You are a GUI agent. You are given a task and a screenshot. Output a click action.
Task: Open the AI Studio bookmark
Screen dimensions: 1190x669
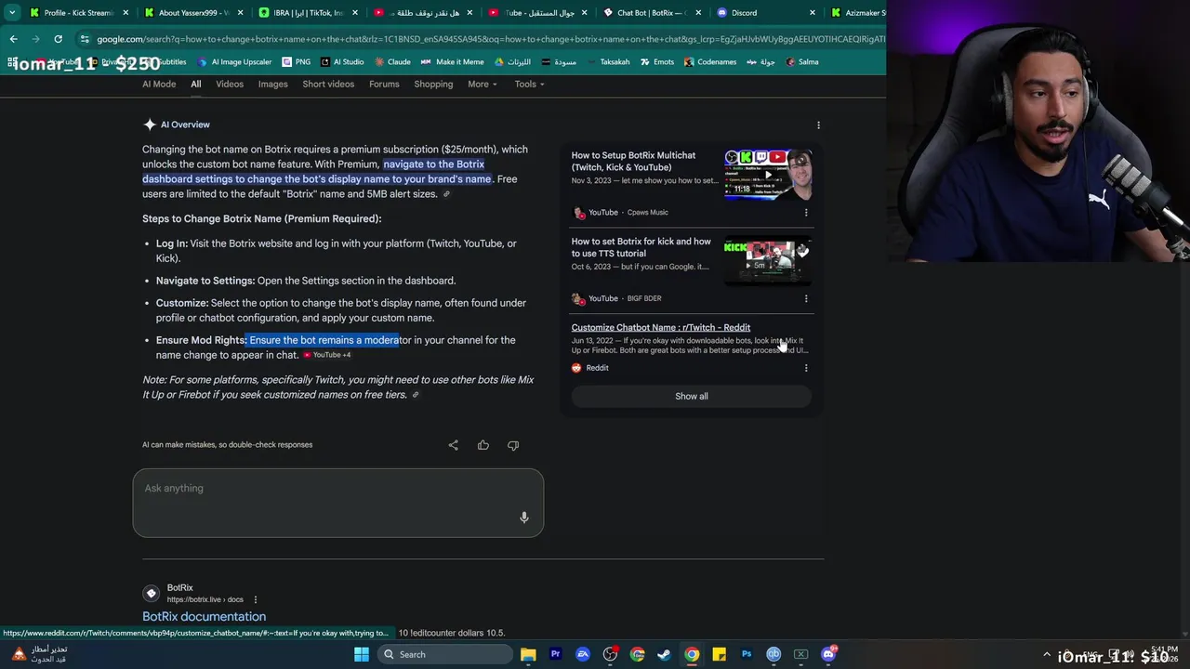[x=342, y=62]
